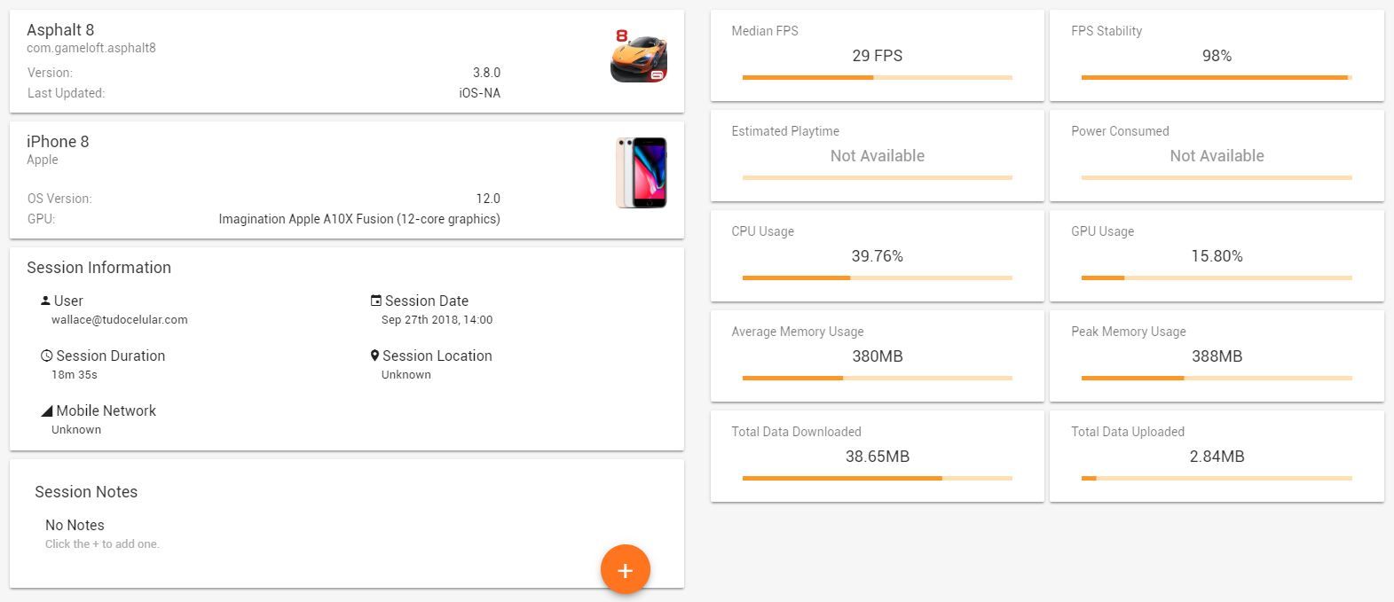Click the orange add note plus button
The height and width of the screenshot is (602, 1394).
pos(625,569)
